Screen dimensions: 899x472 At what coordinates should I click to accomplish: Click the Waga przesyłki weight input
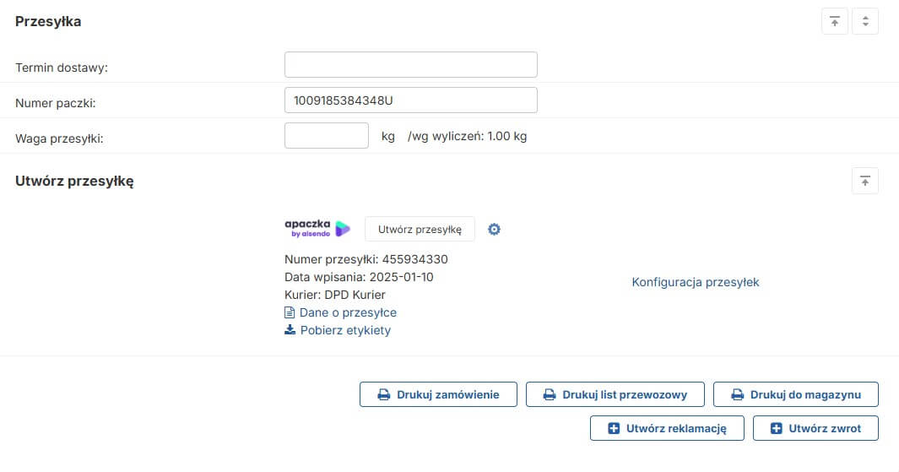point(327,136)
